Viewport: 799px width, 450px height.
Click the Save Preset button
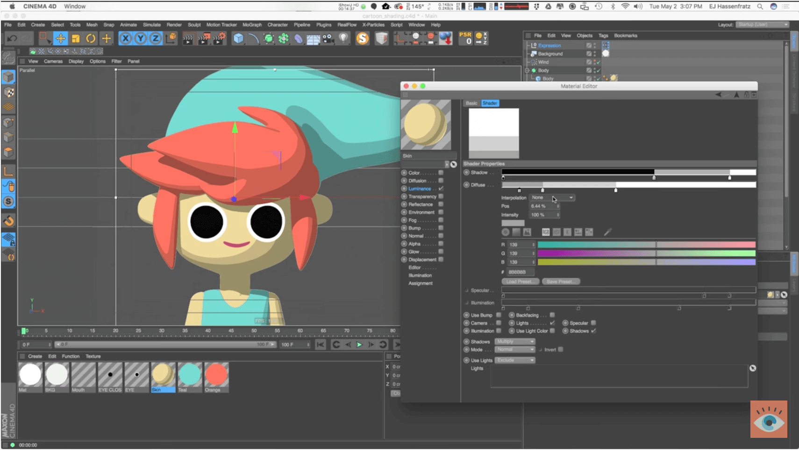[x=561, y=281]
